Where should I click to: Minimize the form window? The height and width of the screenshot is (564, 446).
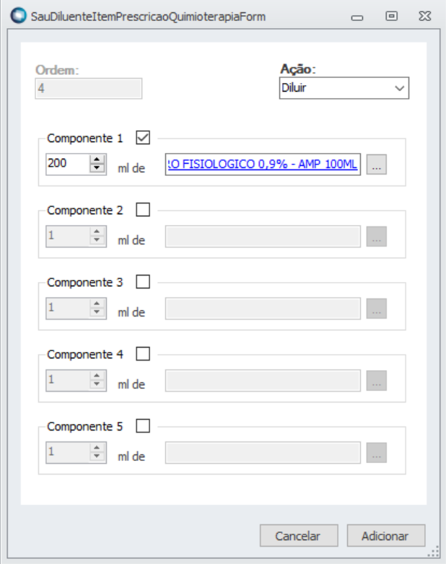(x=357, y=17)
